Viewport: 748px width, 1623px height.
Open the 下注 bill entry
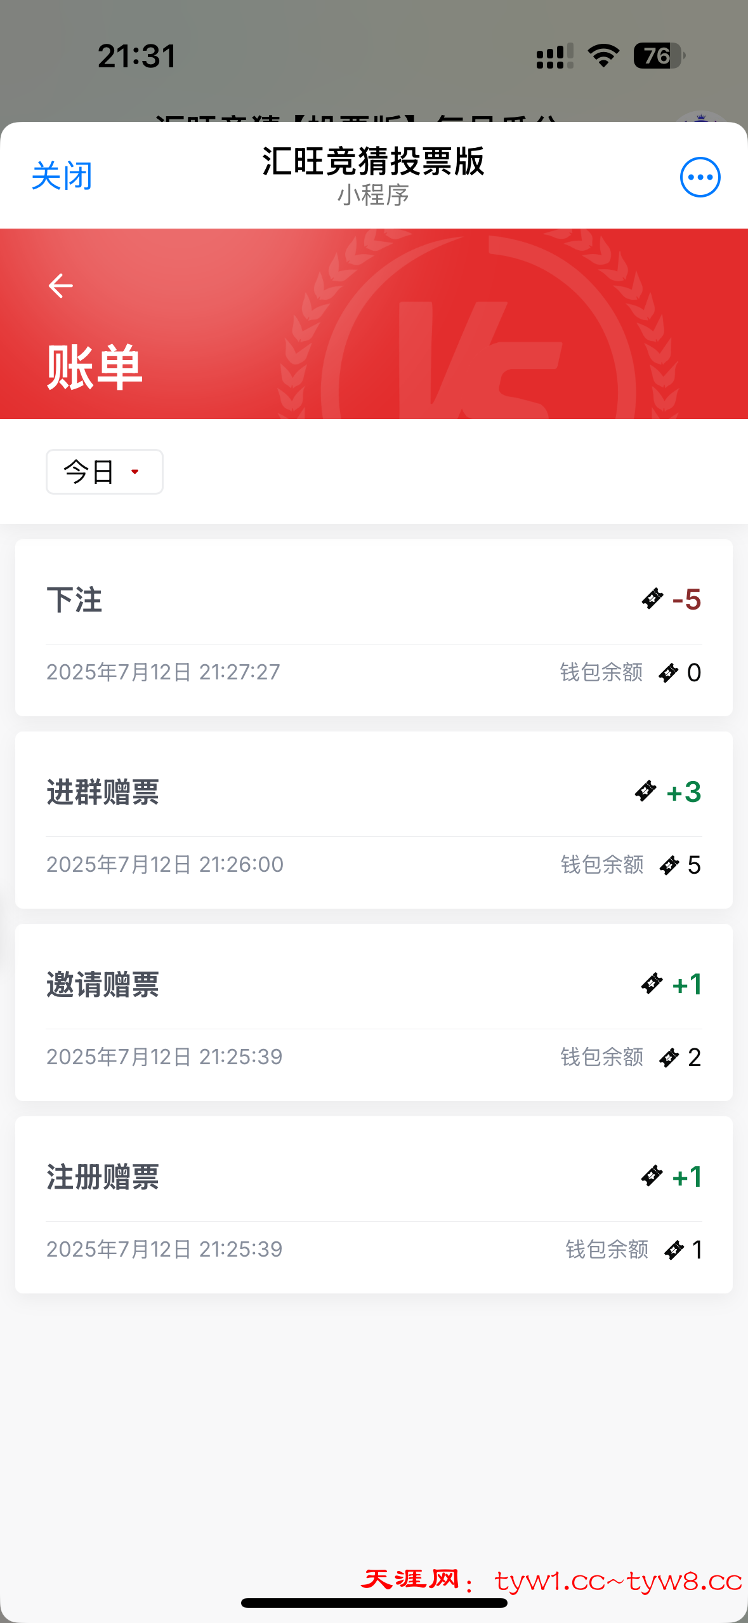374,627
